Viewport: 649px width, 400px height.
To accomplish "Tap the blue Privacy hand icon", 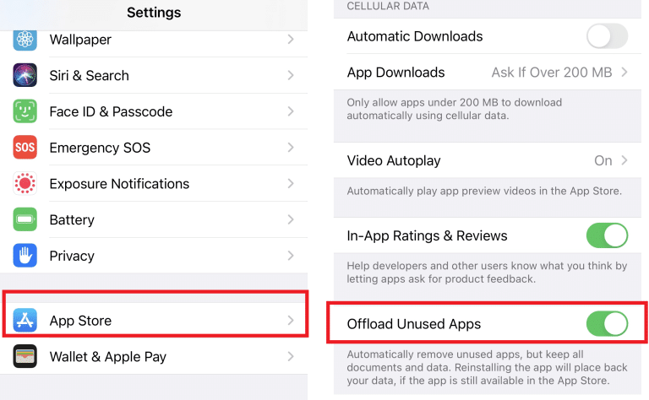I will tap(25, 255).
